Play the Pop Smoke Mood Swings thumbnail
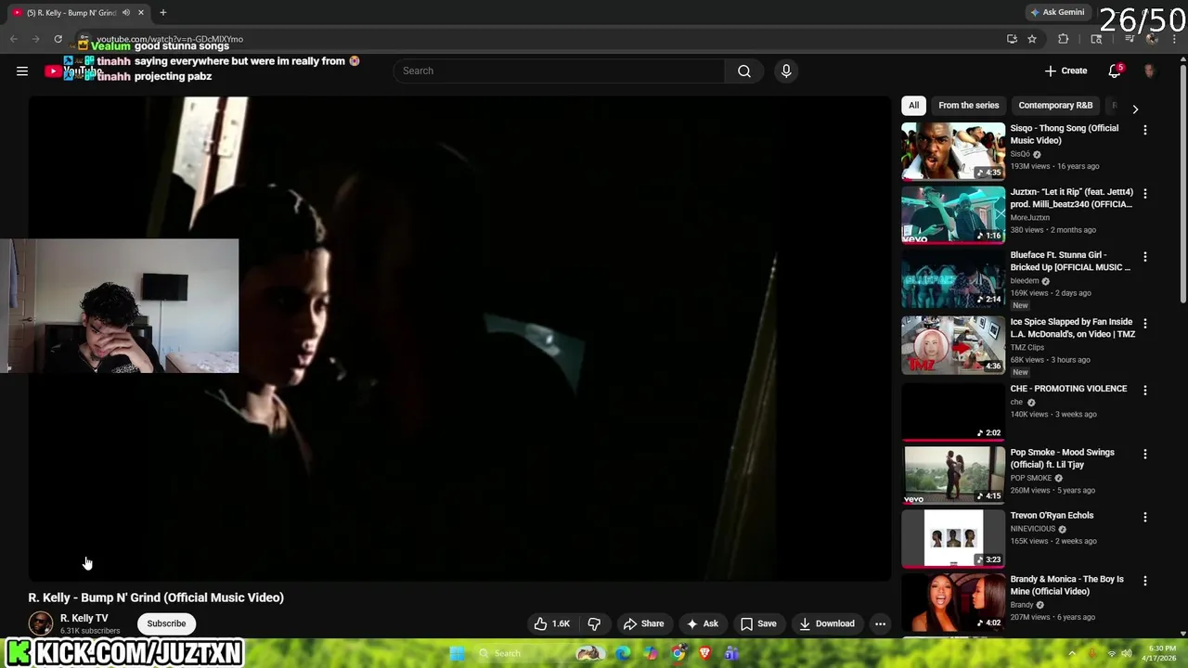Image resolution: width=1188 pixels, height=668 pixels. pos(953,475)
